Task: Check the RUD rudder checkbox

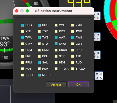Action: click(x=73, y=62)
